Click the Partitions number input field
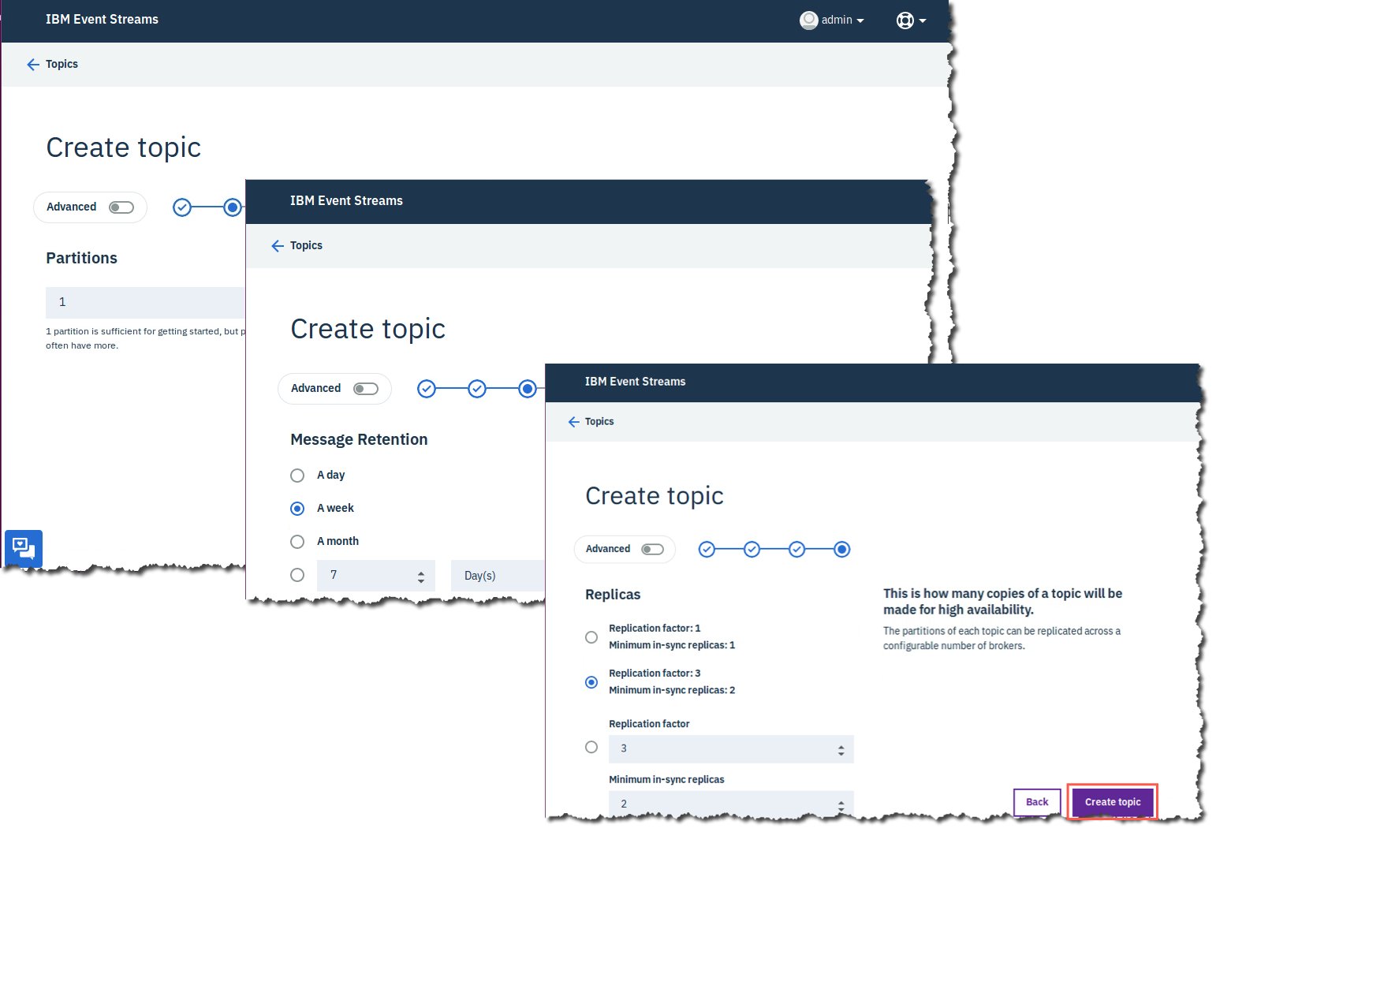This screenshot has height=1000, width=1395. click(145, 303)
